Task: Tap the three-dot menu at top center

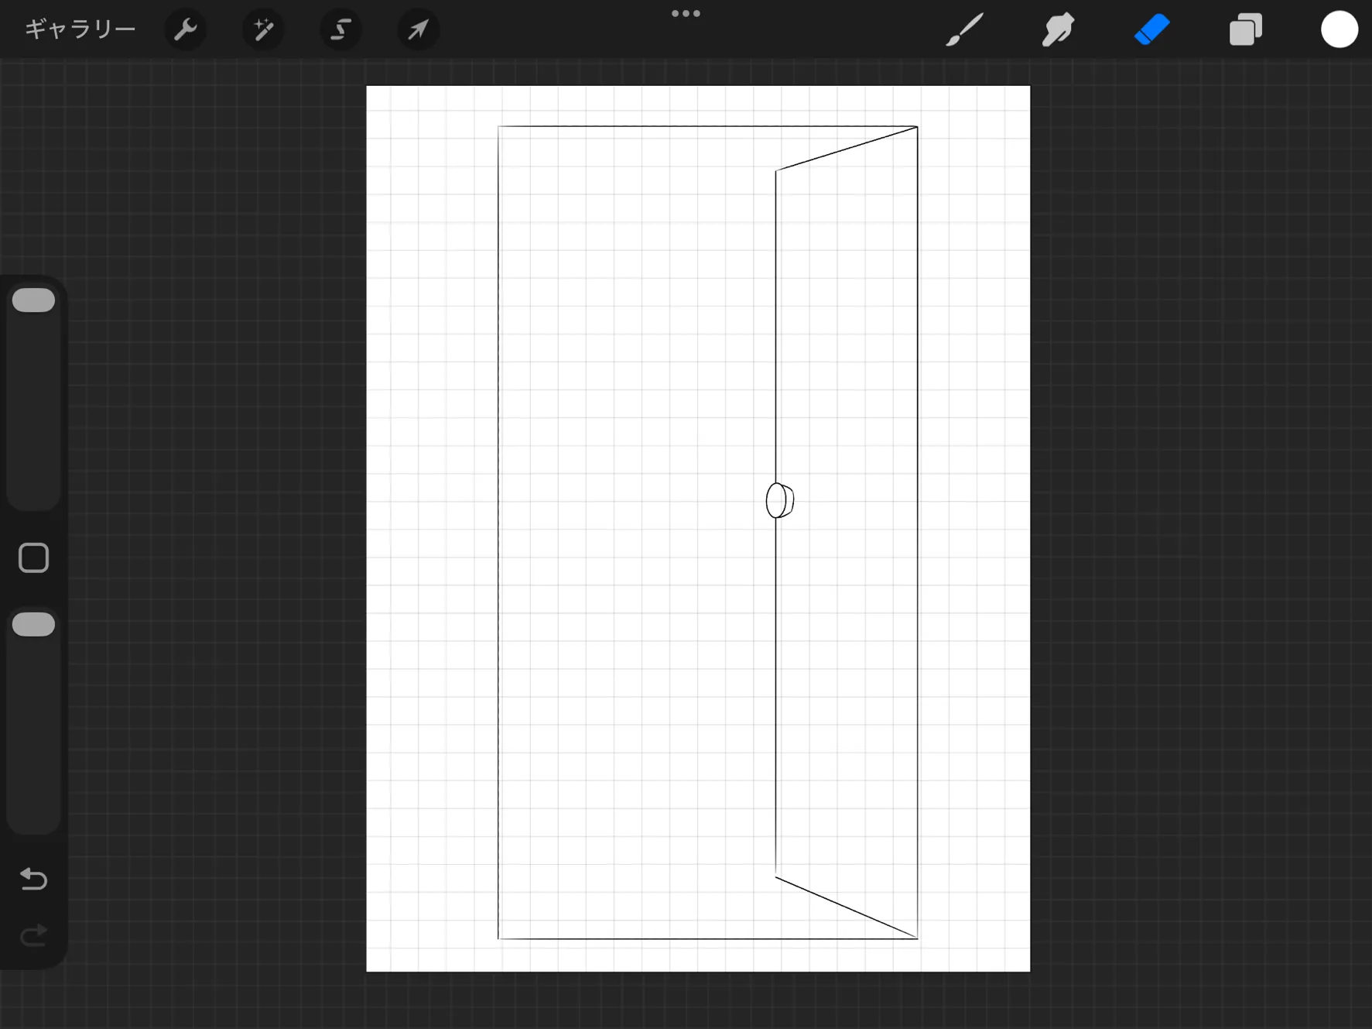Action: (x=686, y=13)
